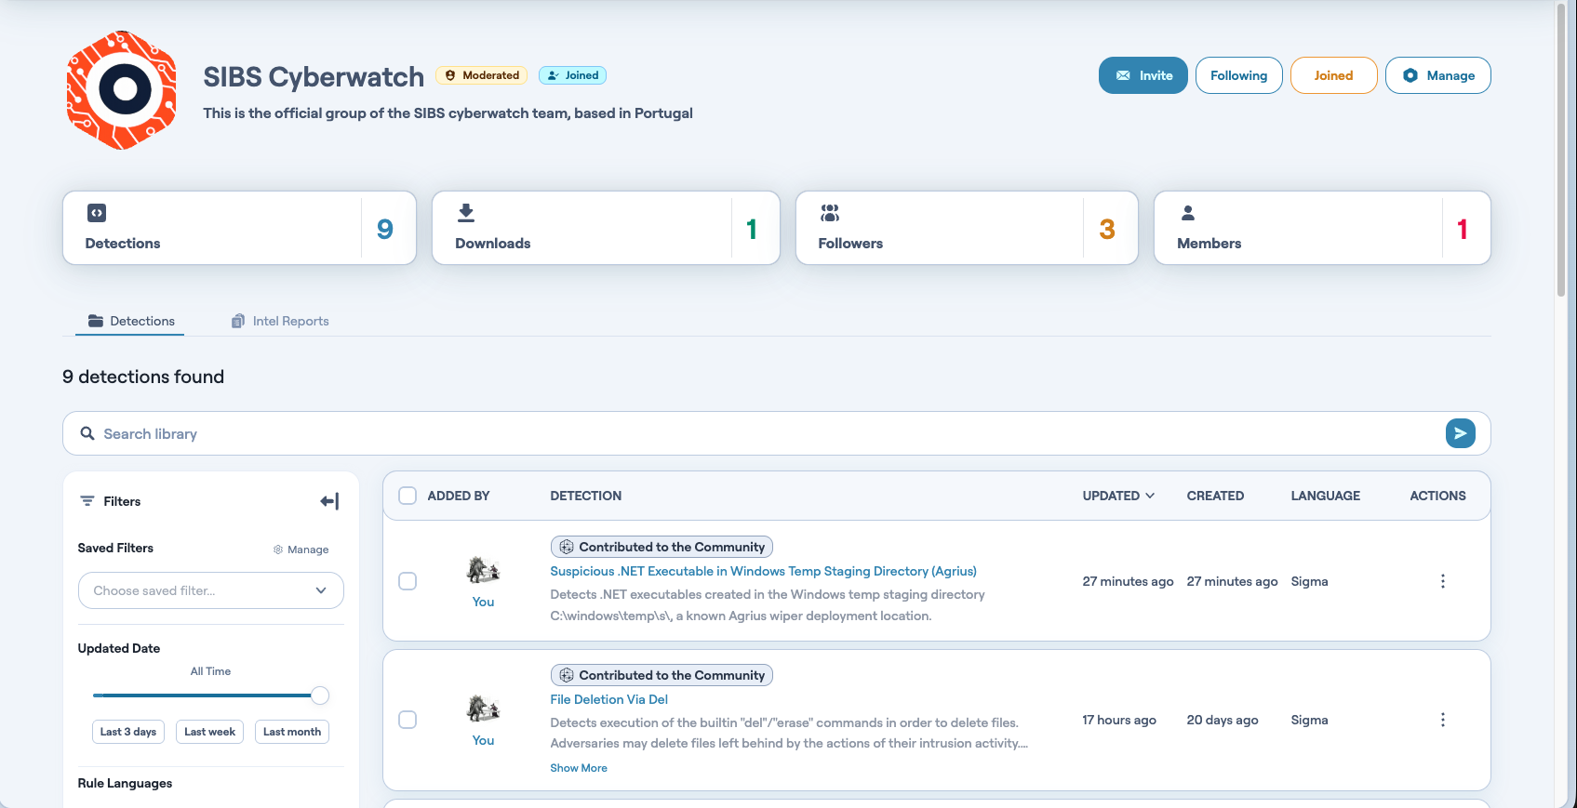Viewport: 1577px width, 808px height.
Task: Toggle the select-all detections checkbox
Action: [x=408, y=496]
